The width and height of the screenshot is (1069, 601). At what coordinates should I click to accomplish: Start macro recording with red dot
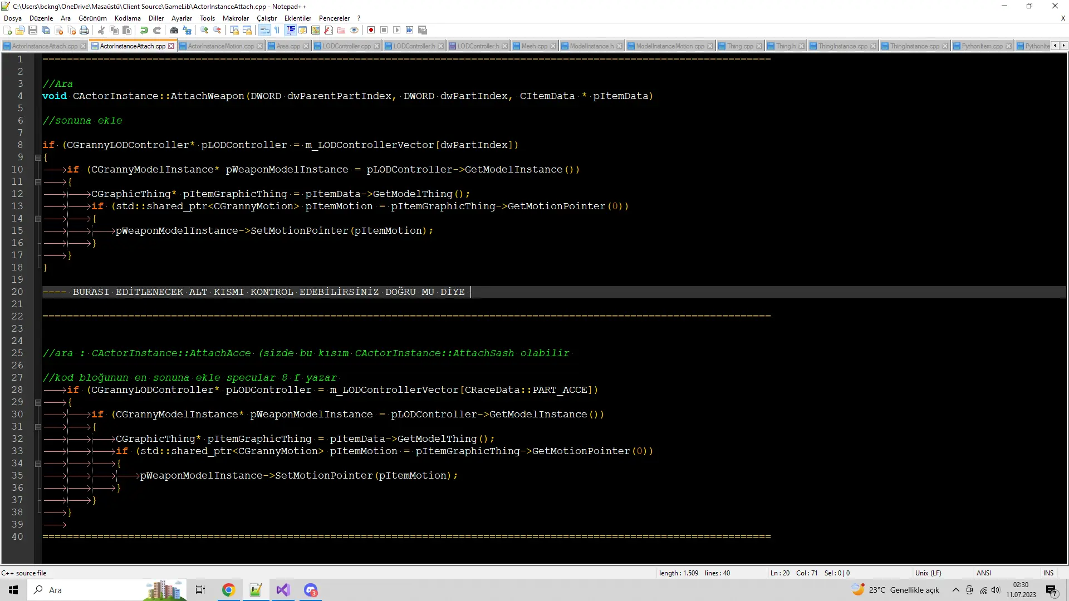point(371,30)
